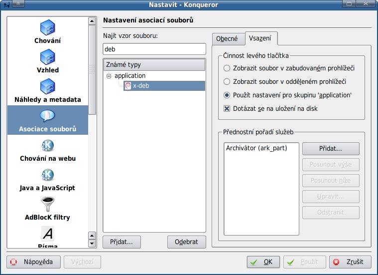Image resolution: width=378 pixels, height=275 pixels.
Task: Click the second up arrow of sidebar scrollbar
Action: point(92,236)
